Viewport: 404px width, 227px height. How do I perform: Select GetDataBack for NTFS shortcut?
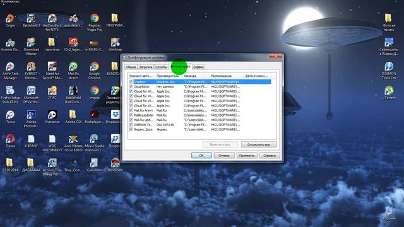point(52,23)
